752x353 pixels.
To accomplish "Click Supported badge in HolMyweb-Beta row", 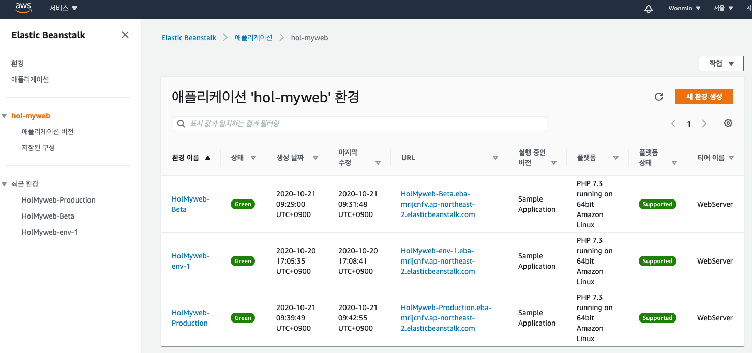I will click(x=657, y=204).
